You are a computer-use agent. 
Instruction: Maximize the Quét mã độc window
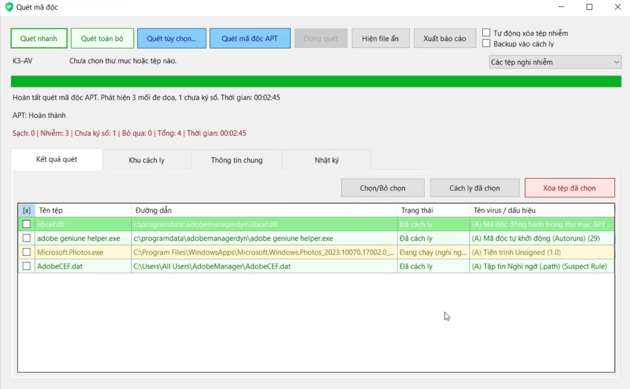[x=589, y=7]
